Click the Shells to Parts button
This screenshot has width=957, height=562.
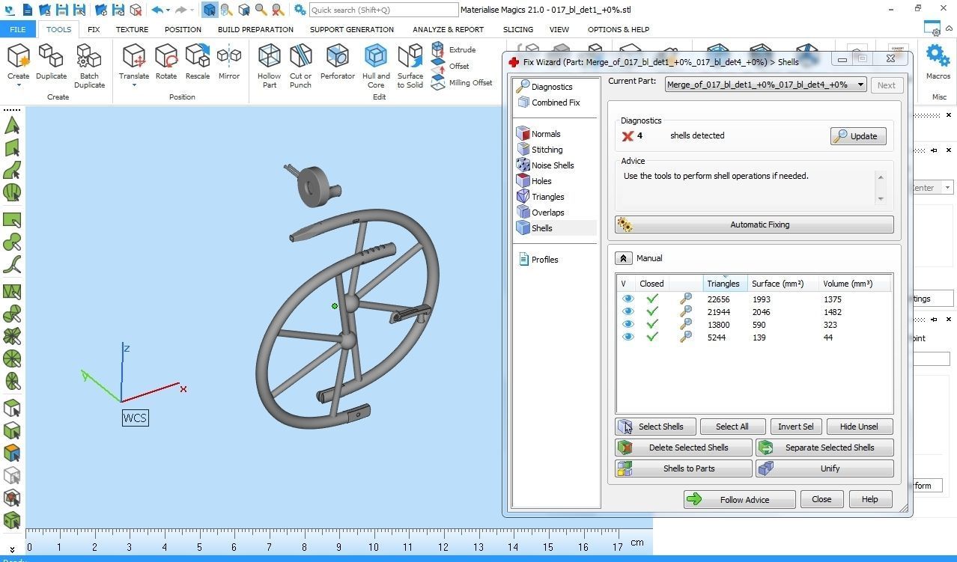coord(683,468)
